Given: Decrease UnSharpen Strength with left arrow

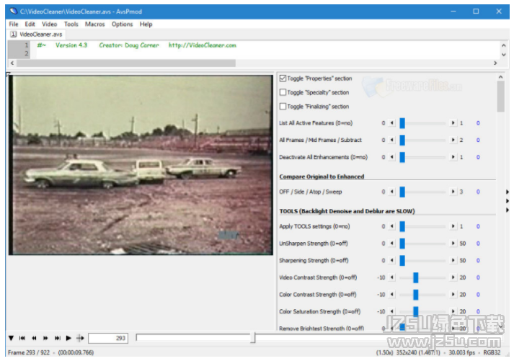Looking at the screenshot, I should pos(392,244).
